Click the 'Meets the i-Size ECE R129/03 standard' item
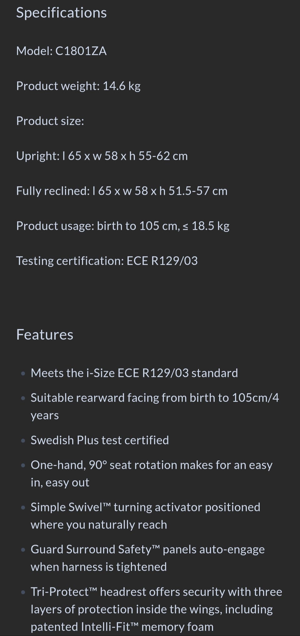Viewport: 300px width, 636px height. click(134, 373)
